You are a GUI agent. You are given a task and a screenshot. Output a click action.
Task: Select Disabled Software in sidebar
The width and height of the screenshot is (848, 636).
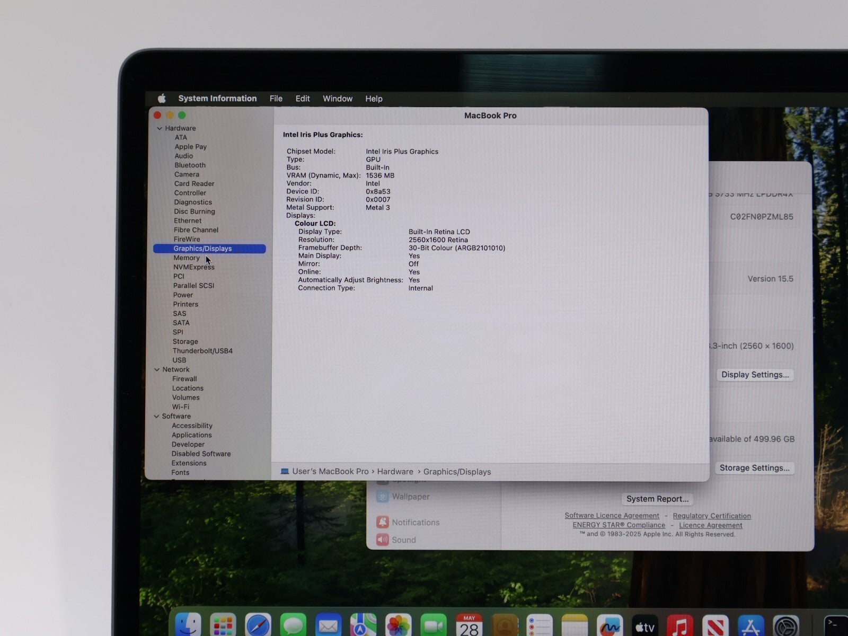(x=201, y=454)
